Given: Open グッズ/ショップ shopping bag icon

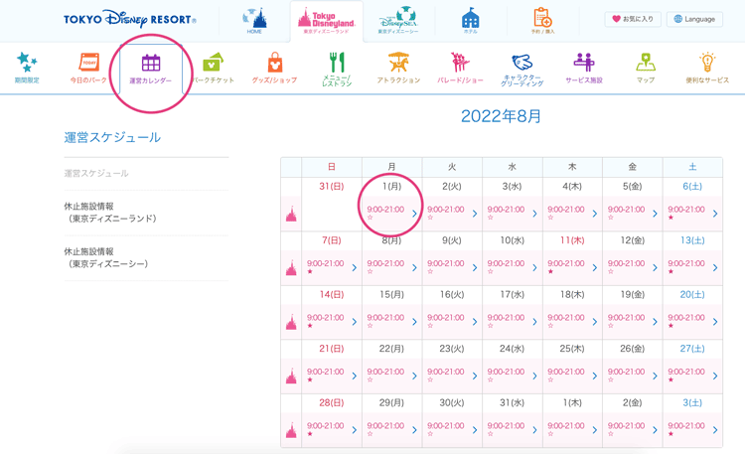Looking at the screenshot, I should click(274, 64).
